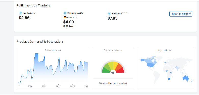Click the Total price icon
The image size is (199, 95).
109,14
